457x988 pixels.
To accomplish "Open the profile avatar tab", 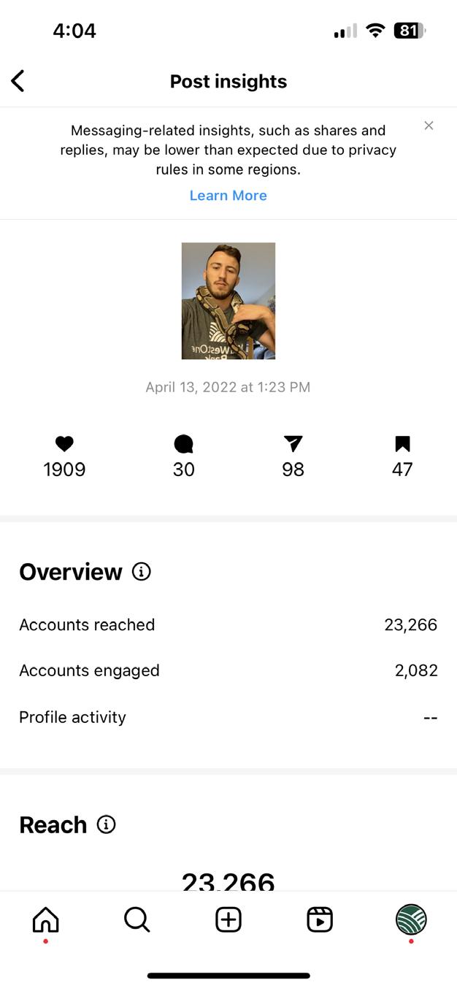I will tap(411, 920).
